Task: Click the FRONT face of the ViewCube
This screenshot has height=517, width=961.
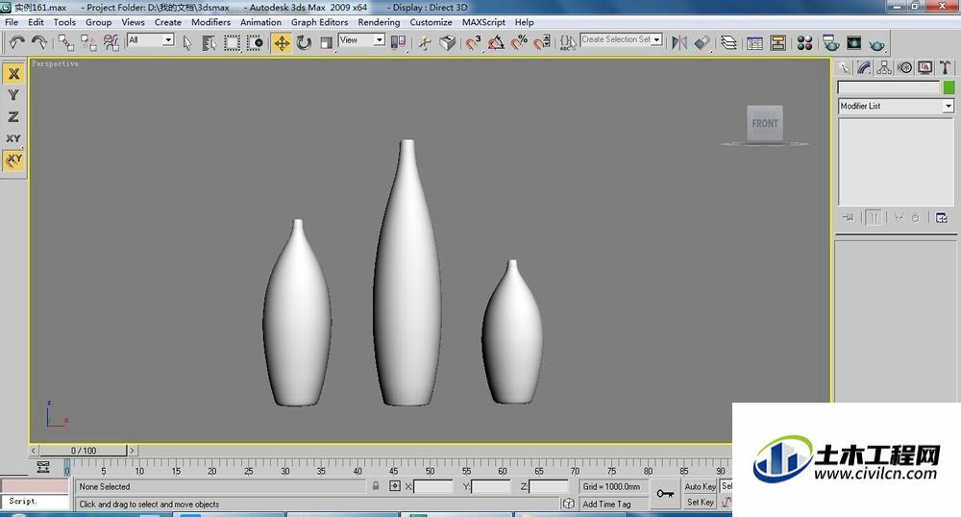Action: pos(765,123)
